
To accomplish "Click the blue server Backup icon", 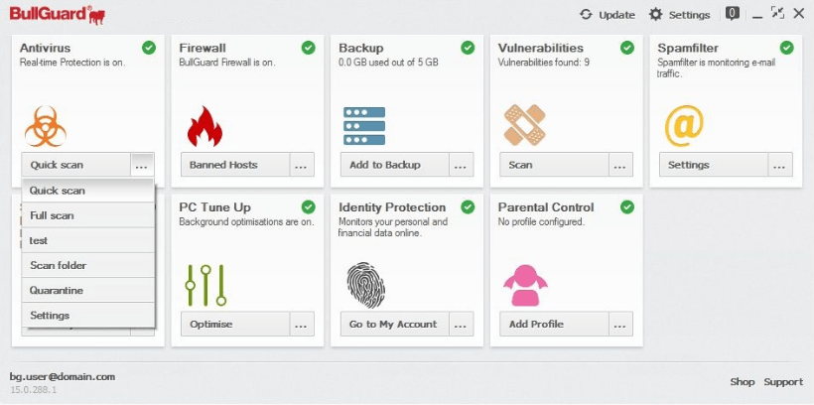I will click(x=364, y=126).
